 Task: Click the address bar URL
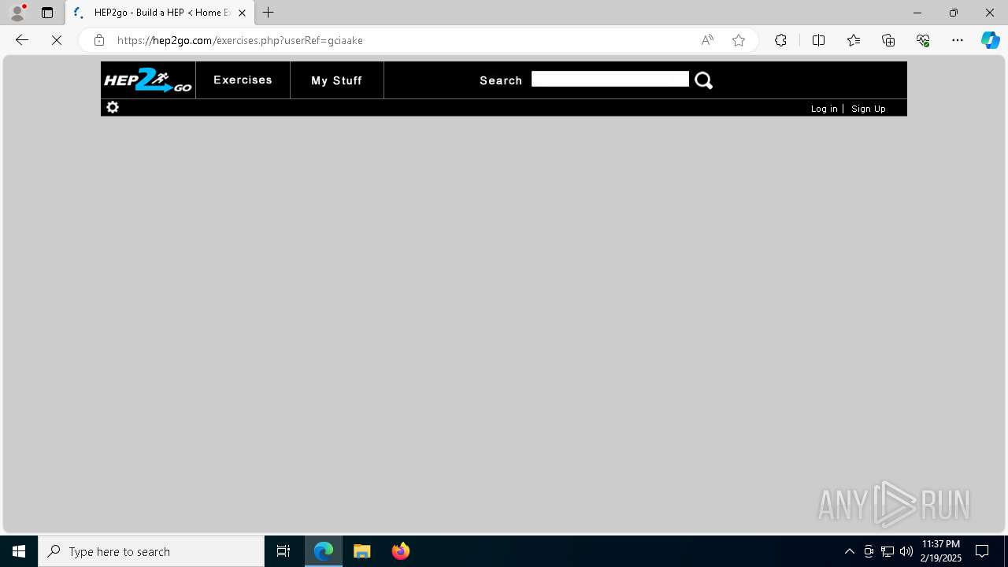[240, 40]
